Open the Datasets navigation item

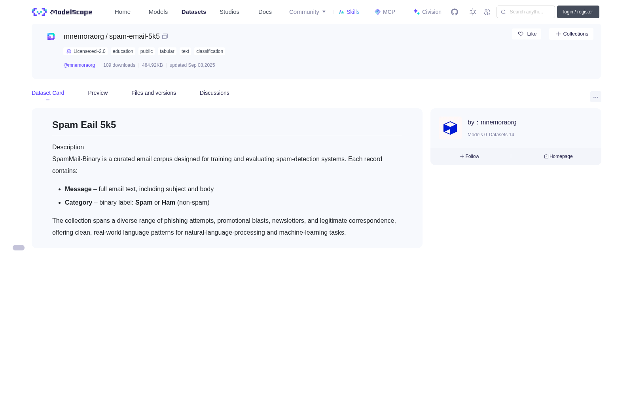click(194, 12)
